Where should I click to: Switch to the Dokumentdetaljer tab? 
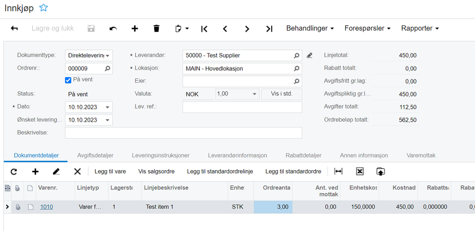(36, 155)
